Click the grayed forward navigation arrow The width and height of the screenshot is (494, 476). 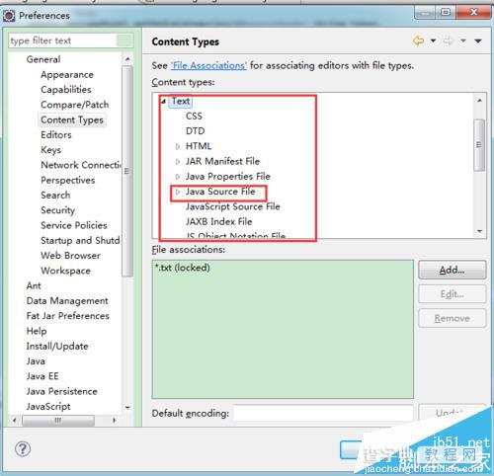[449, 41]
